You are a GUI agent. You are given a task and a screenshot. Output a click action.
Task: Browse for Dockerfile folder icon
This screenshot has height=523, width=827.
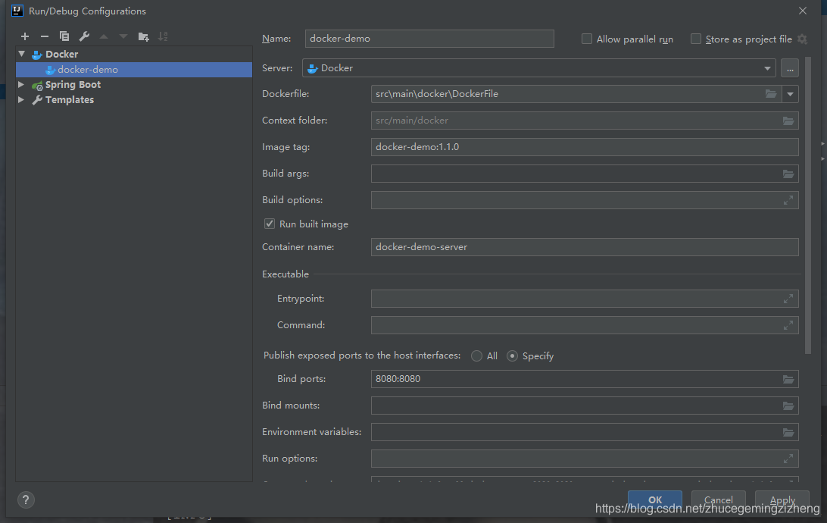770,94
